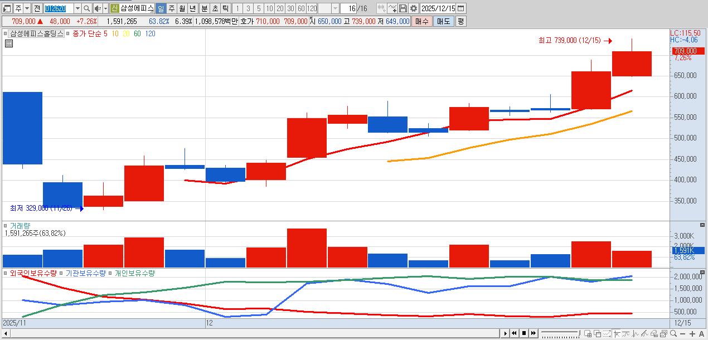This screenshot has width=708, height=340.
Task: Open chart settings gear icon
Action: pyautogui.click(x=414, y=8)
